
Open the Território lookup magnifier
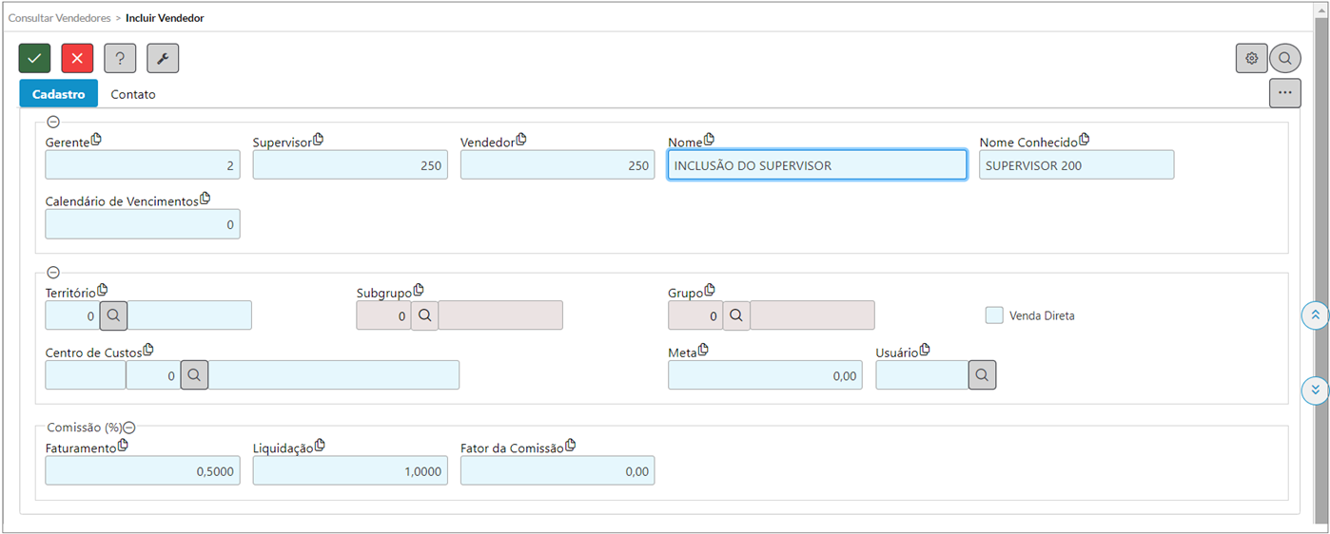pos(114,315)
